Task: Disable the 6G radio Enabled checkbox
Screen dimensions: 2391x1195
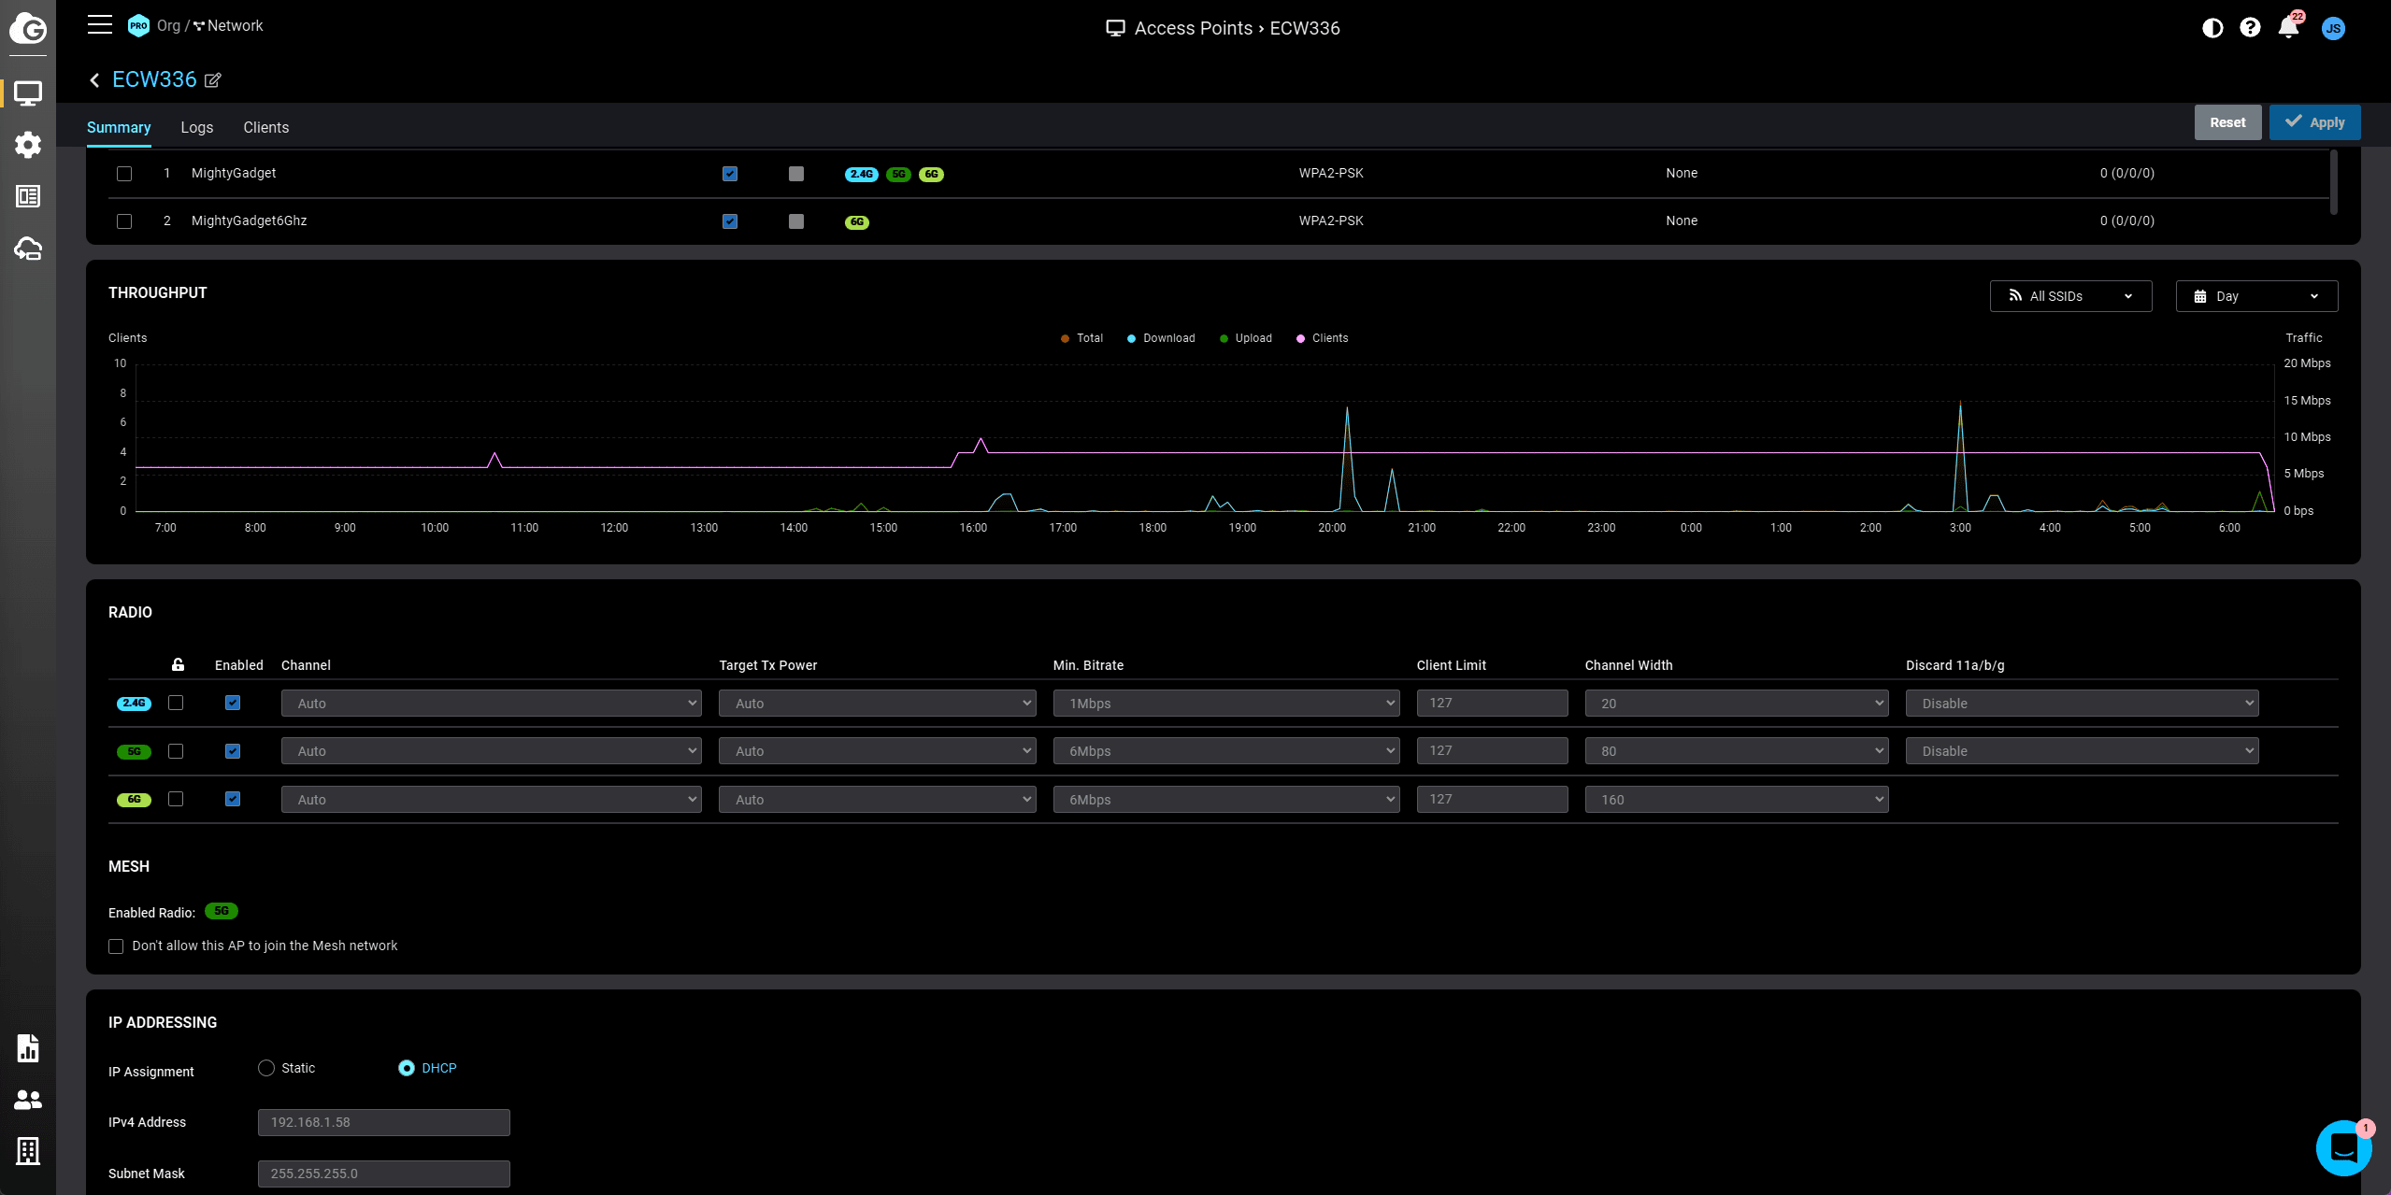Action: point(233,799)
